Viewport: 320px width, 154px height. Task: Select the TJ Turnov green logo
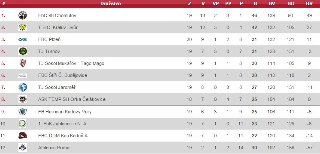(x=23, y=51)
